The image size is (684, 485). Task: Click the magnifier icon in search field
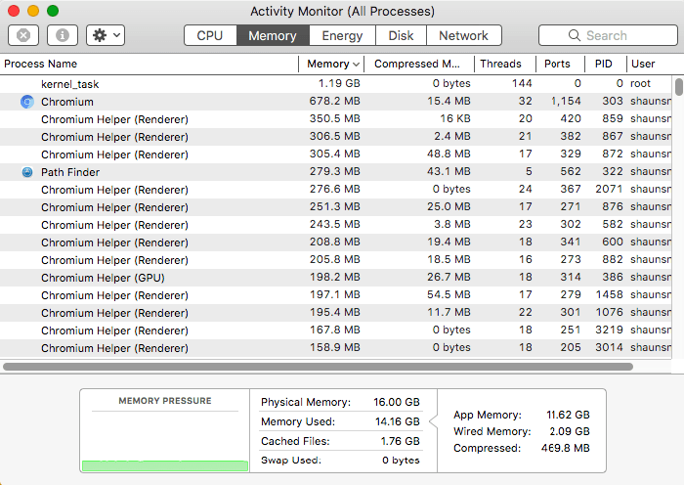point(575,35)
